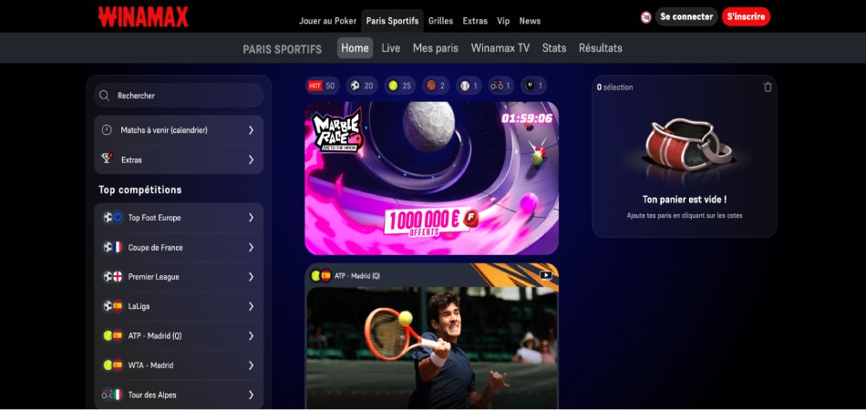Open Jouer au Poker menu
Viewport: 866px width, 410px height.
327,21
